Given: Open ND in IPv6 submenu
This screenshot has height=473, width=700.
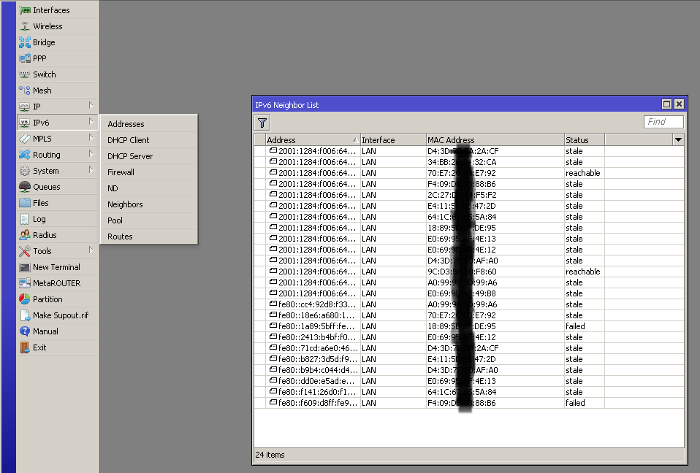Looking at the screenshot, I should [148, 188].
